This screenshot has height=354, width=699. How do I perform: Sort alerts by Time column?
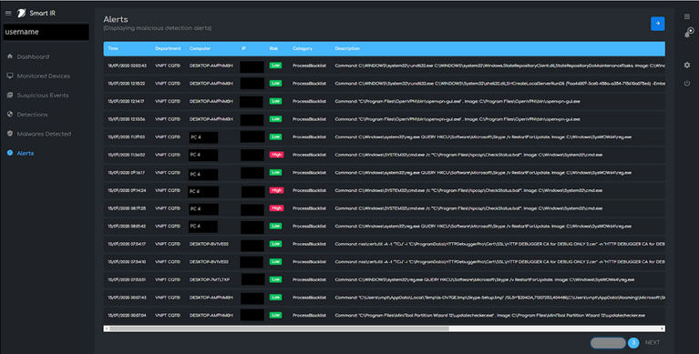tap(113, 48)
